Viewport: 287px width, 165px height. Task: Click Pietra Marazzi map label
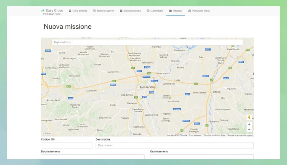coord(163,74)
